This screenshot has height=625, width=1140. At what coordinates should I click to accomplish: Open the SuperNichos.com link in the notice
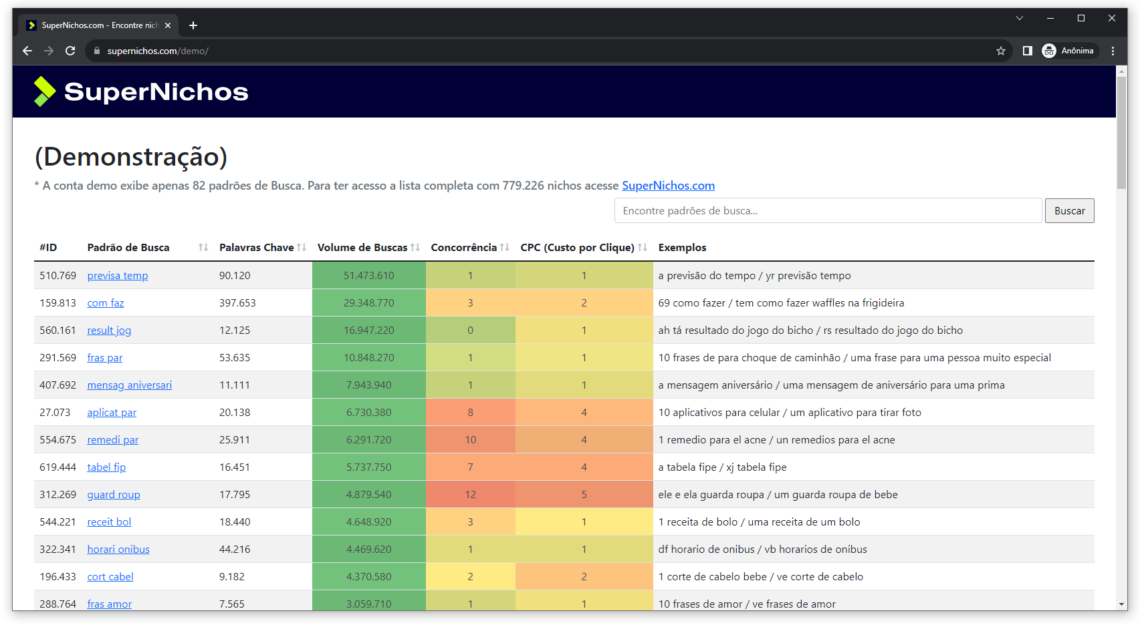[668, 186]
